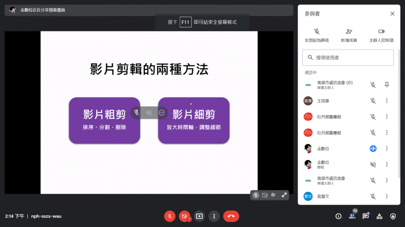Open meeting details info icon
This screenshot has height=227, width=405.
click(338, 216)
